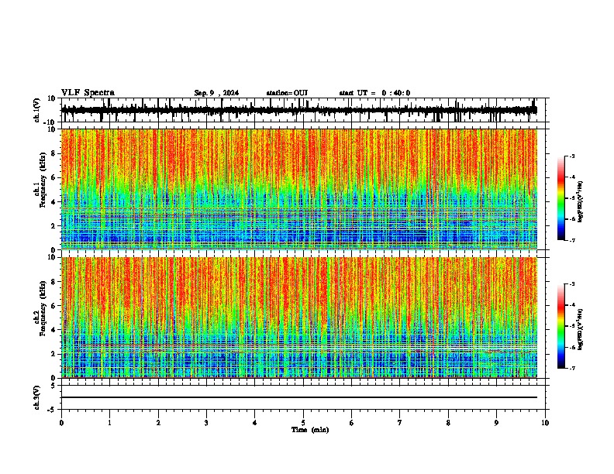This screenshot has height=474, width=614.
Task: Click the "-3" label on ch.1 color bar
Action: point(571,156)
